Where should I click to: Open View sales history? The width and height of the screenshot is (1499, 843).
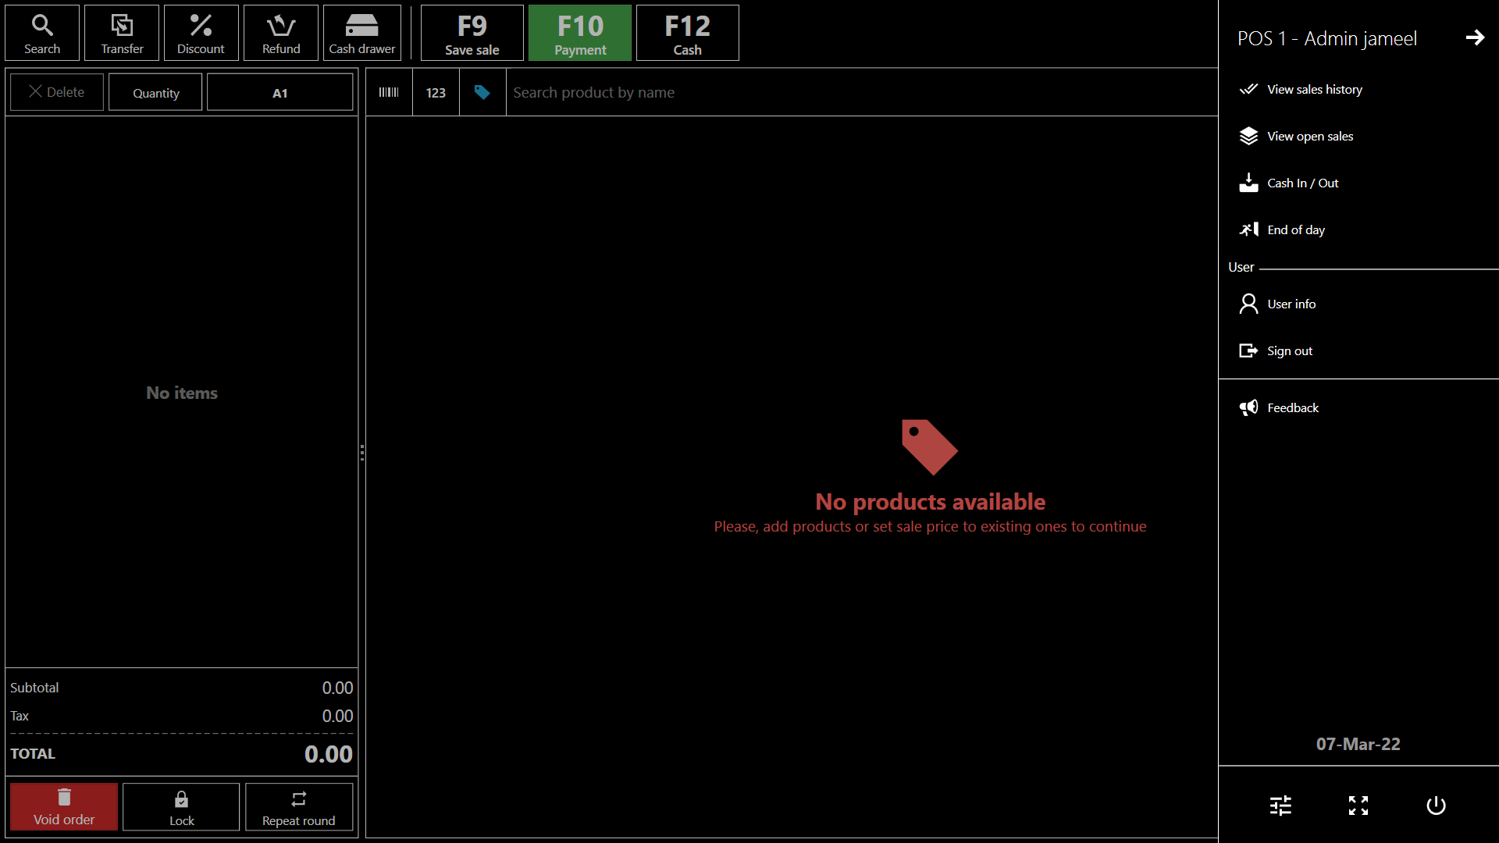point(1314,89)
